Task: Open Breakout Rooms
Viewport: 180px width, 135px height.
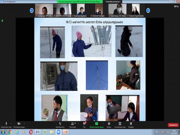Action: [x=120, y=123]
